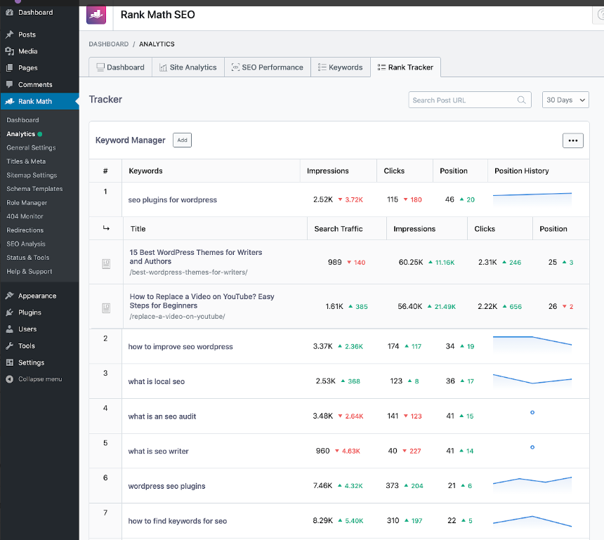Click the keyword 'seo plugins for wordpress'
The image size is (604, 540).
pyautogui.click(x=173, y=200)
